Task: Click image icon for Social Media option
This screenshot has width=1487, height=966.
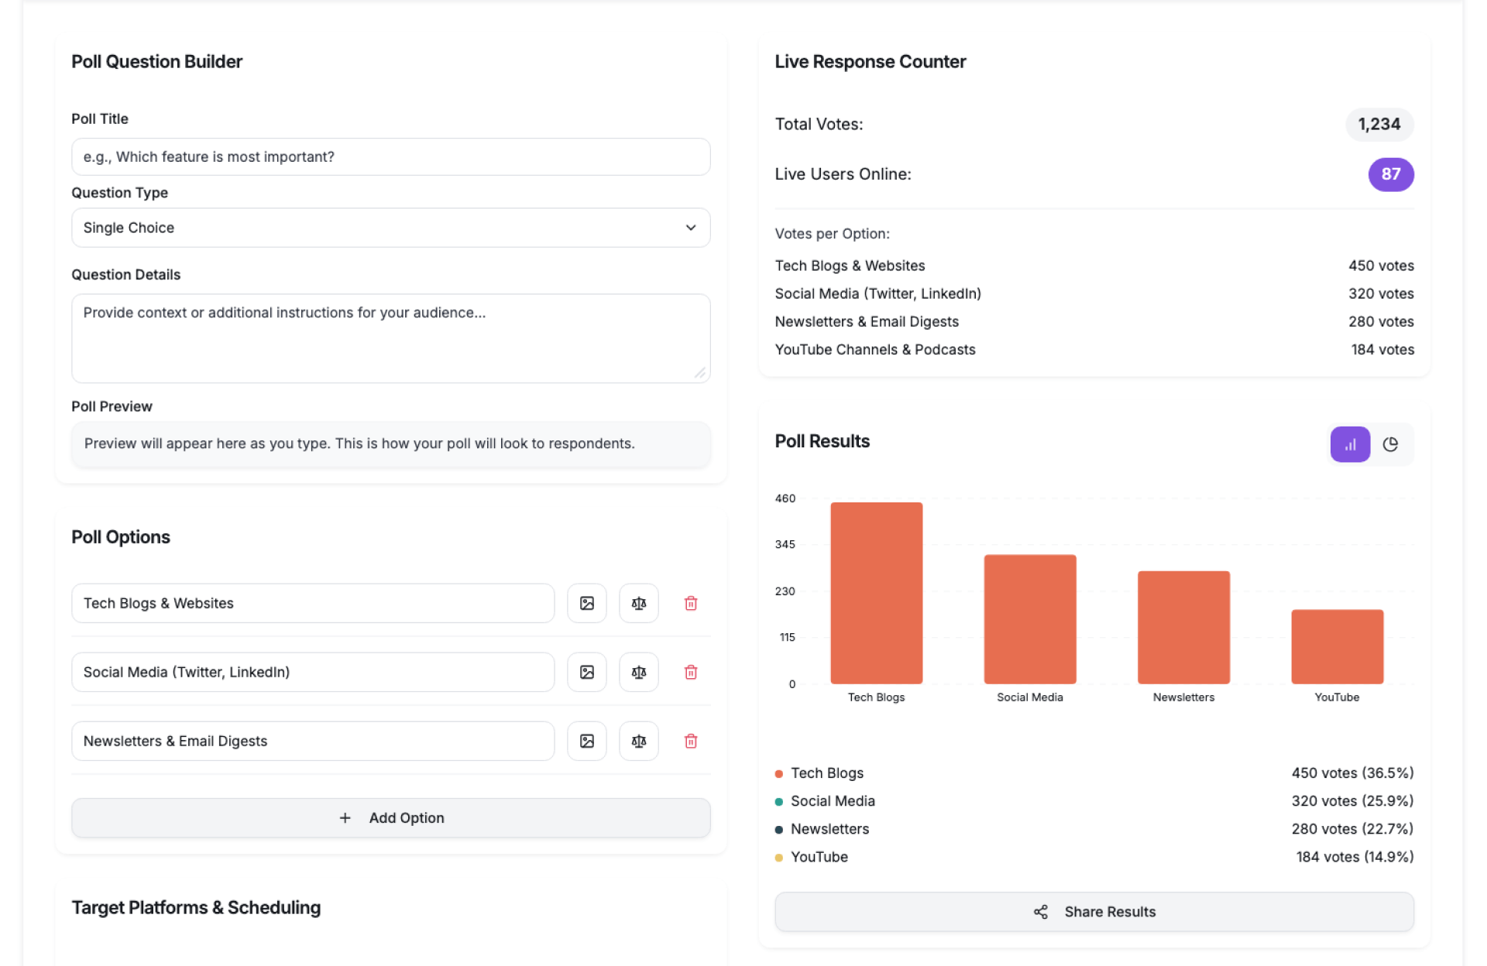Action: click(586, 672)
